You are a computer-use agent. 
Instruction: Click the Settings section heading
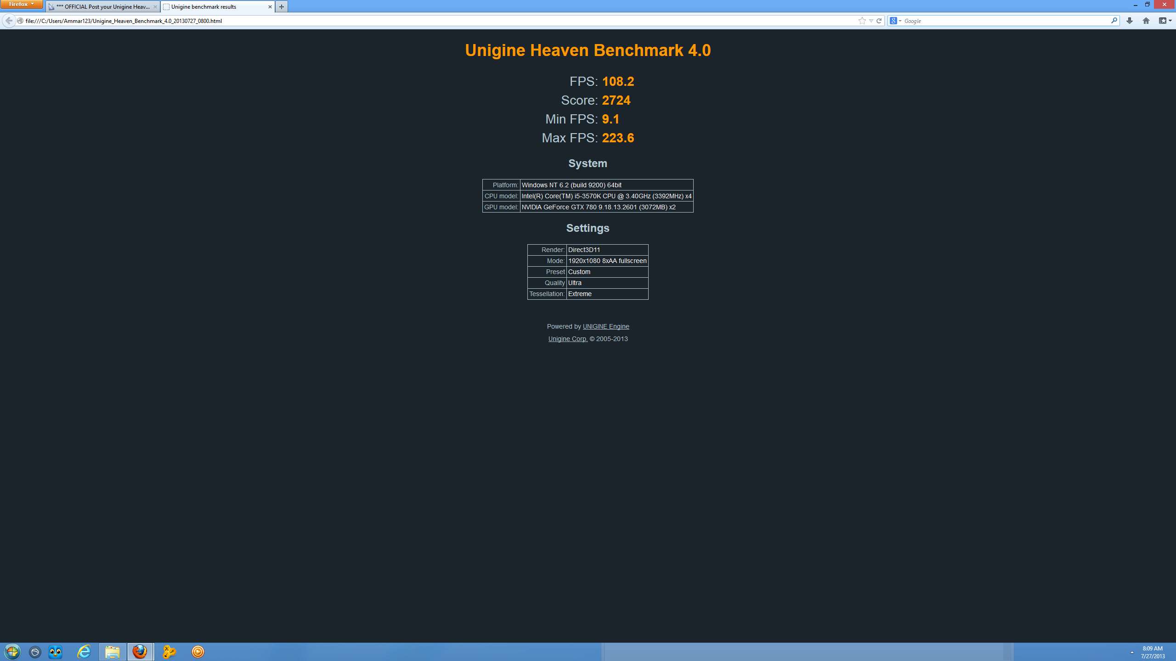coord(588,228)
